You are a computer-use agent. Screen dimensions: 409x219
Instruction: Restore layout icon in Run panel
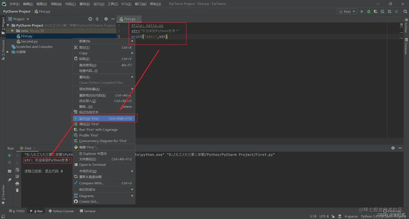point(10,171)
